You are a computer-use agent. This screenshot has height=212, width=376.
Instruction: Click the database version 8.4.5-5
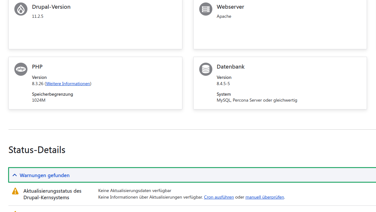[x=223, y=84]
